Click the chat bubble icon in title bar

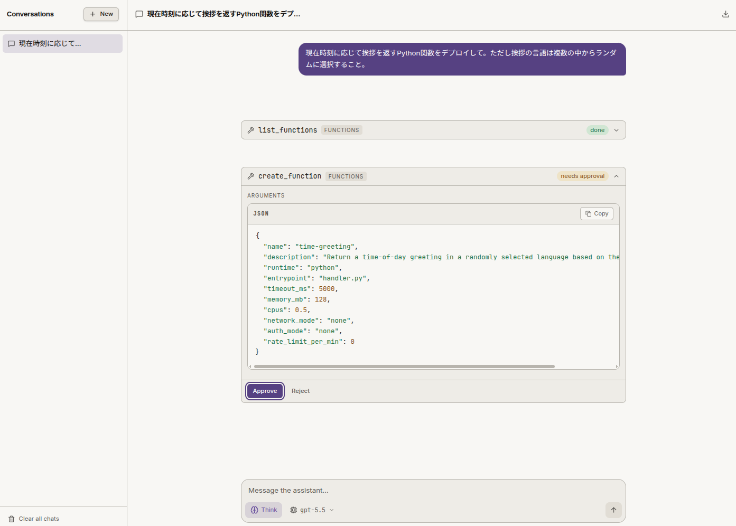[x=139, y=14]
